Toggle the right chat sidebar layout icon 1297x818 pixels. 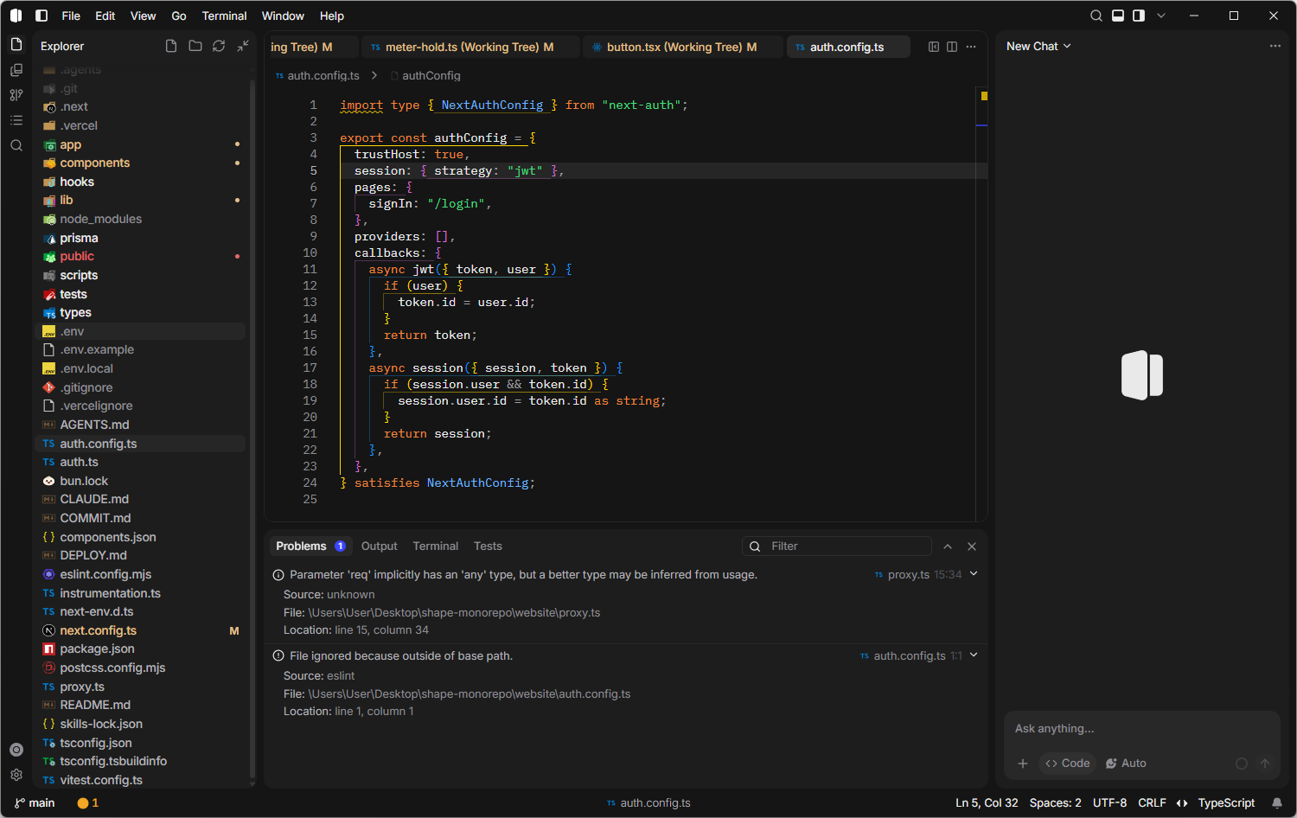[x=1139, y=16]
